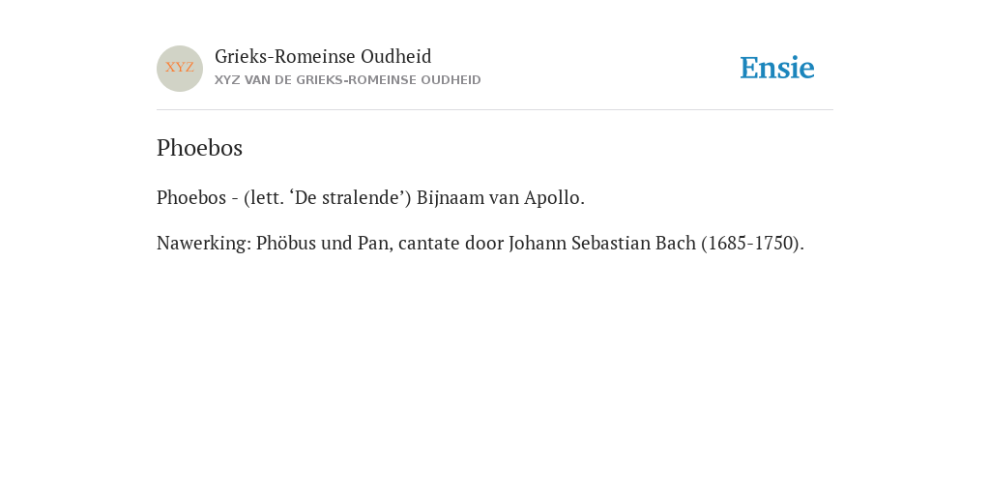Viewport: 990px width, 495px height.
Task: Click the word und in Phöbus und Pan
Action: pyautogui.click(x=337, y=243)
